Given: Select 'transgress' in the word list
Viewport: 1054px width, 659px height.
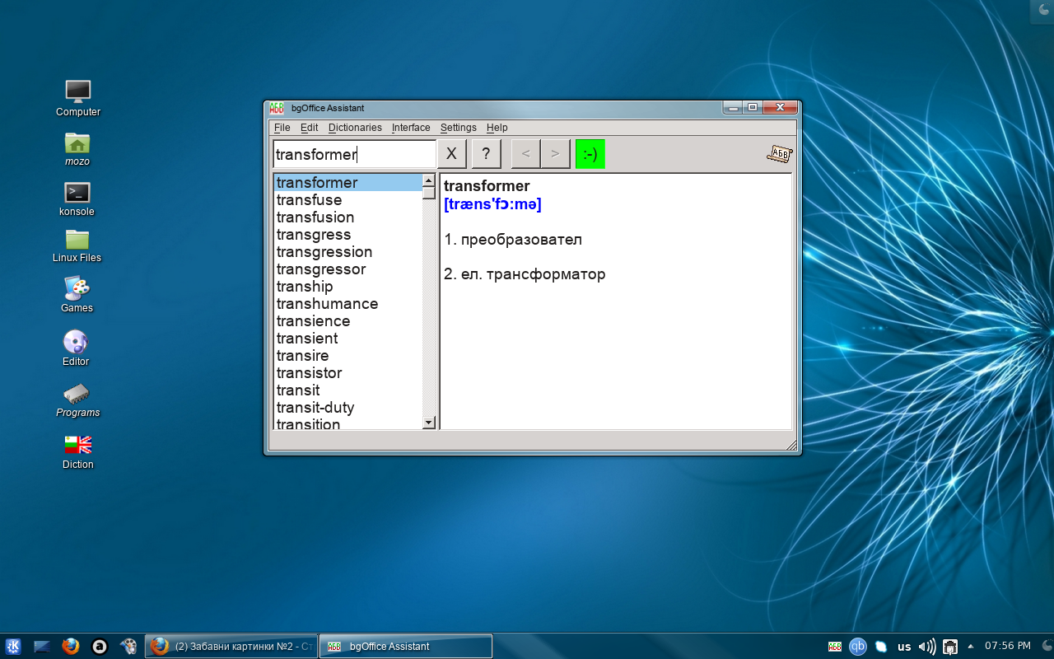Looking at the screenshot, I should click(347, 235).
